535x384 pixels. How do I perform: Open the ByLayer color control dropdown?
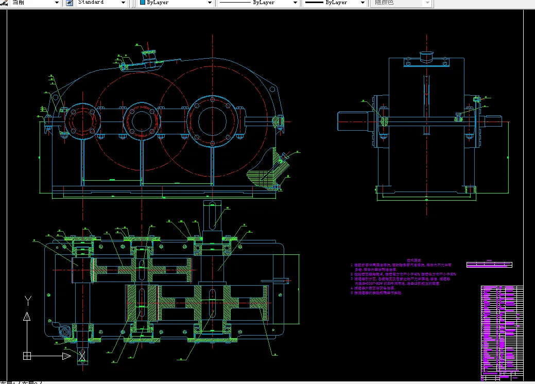176,3
